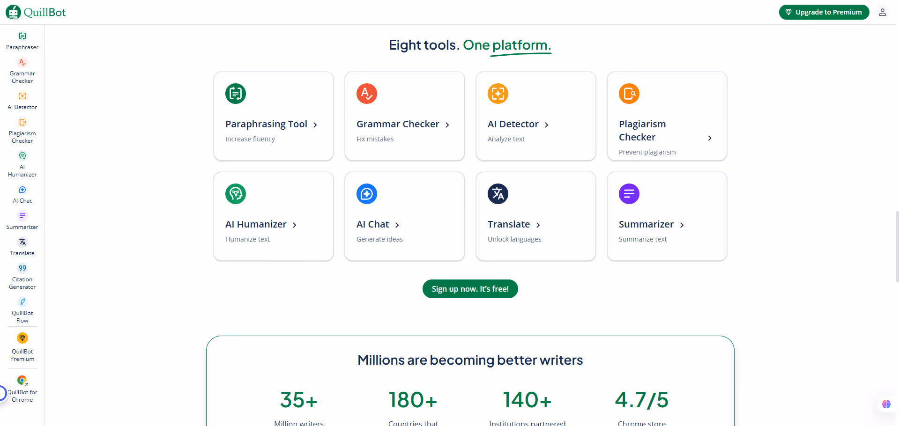Open AI Chat sidebar icon
Screen dimensions: 899x426
[22, 190]
